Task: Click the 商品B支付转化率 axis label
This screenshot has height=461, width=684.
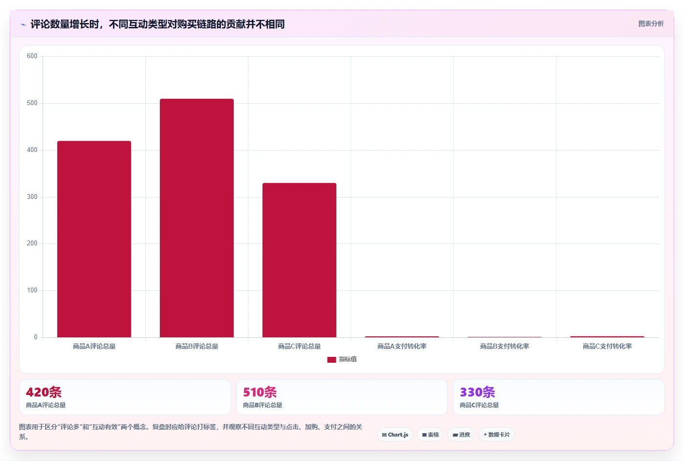Action: click(x=505, y=346)
